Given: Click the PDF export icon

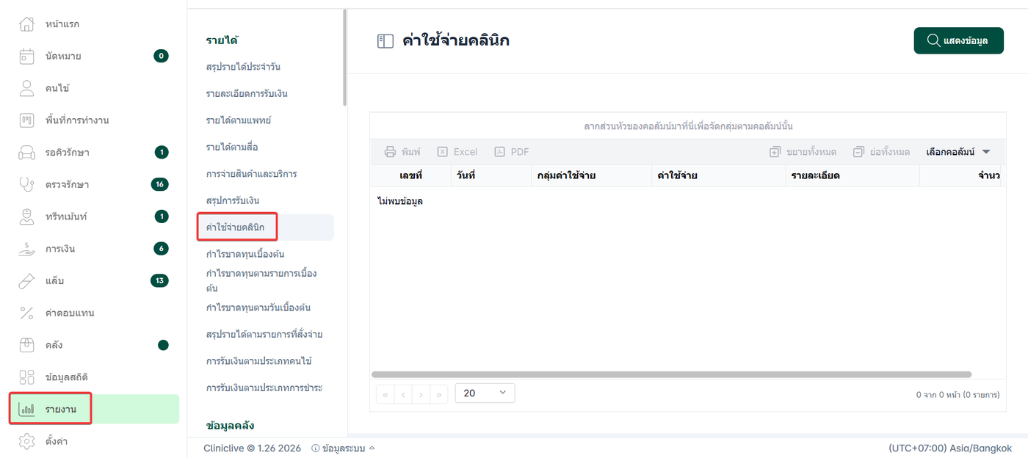Looking at the screenshot, I should [499, 152].
